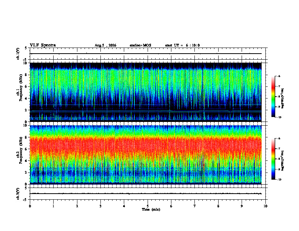Click the "Time (min)" x-axis label
The width and height of the screenshot is (299, 231).
151,209
